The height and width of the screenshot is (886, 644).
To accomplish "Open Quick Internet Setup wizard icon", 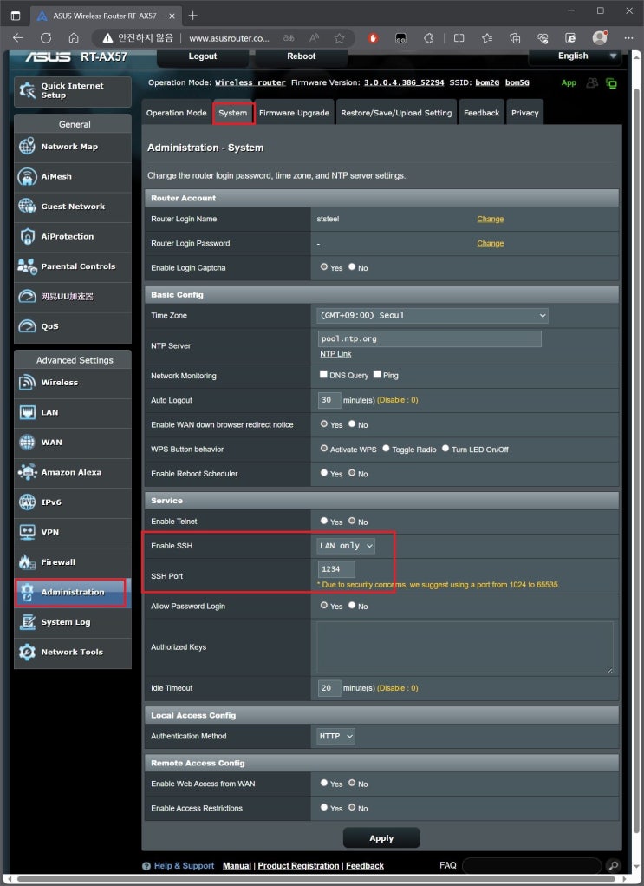I will 27,90.
